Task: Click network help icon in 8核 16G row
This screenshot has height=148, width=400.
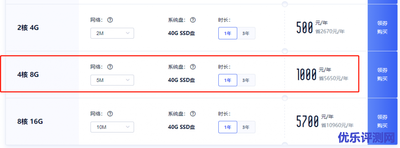Action: (x=110, y=113)
